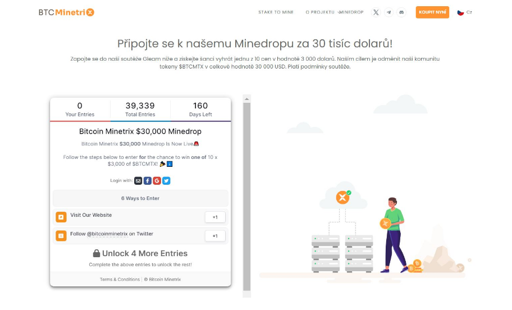Select the Days Left tab
The height and width of the screenshot is (310, 512).
pos(200,110)
